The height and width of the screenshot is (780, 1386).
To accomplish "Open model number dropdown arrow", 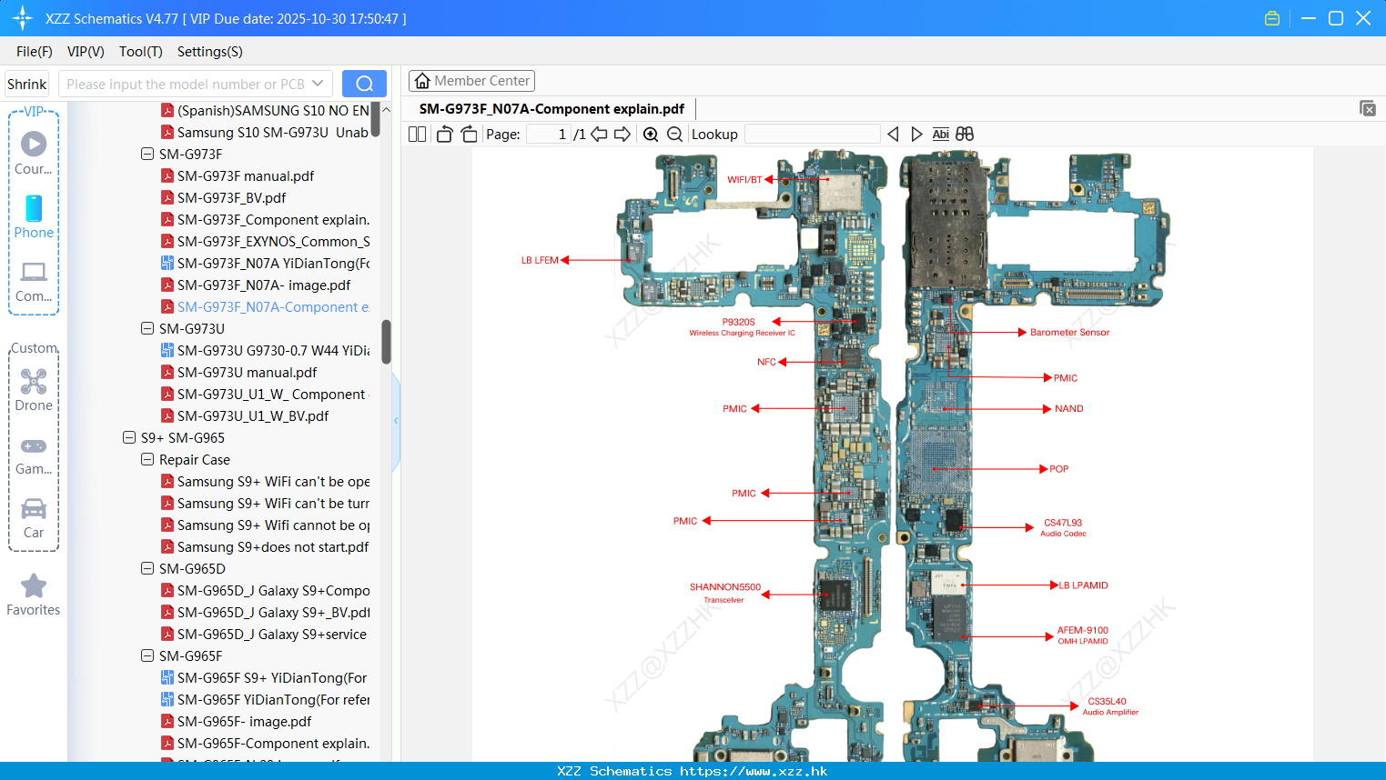I will point(318,84).
